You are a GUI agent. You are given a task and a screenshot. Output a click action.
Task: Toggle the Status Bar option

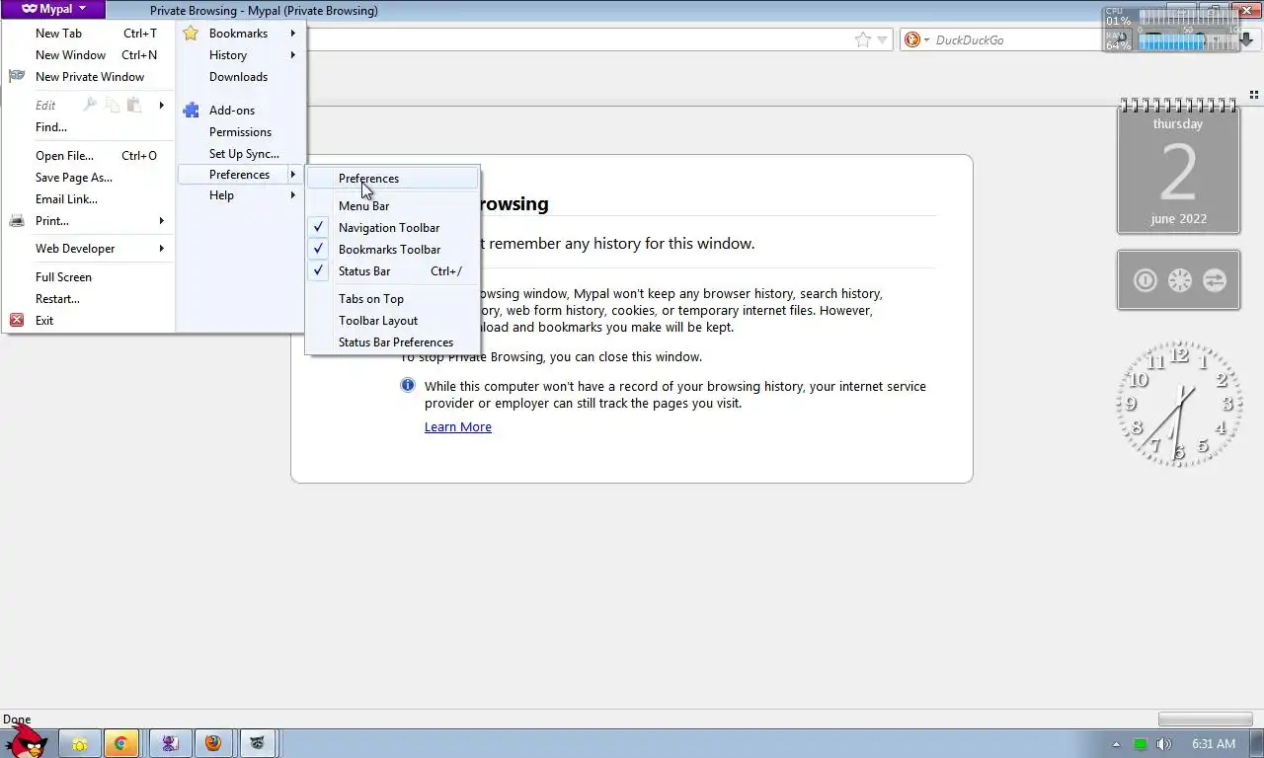(393, 271)
